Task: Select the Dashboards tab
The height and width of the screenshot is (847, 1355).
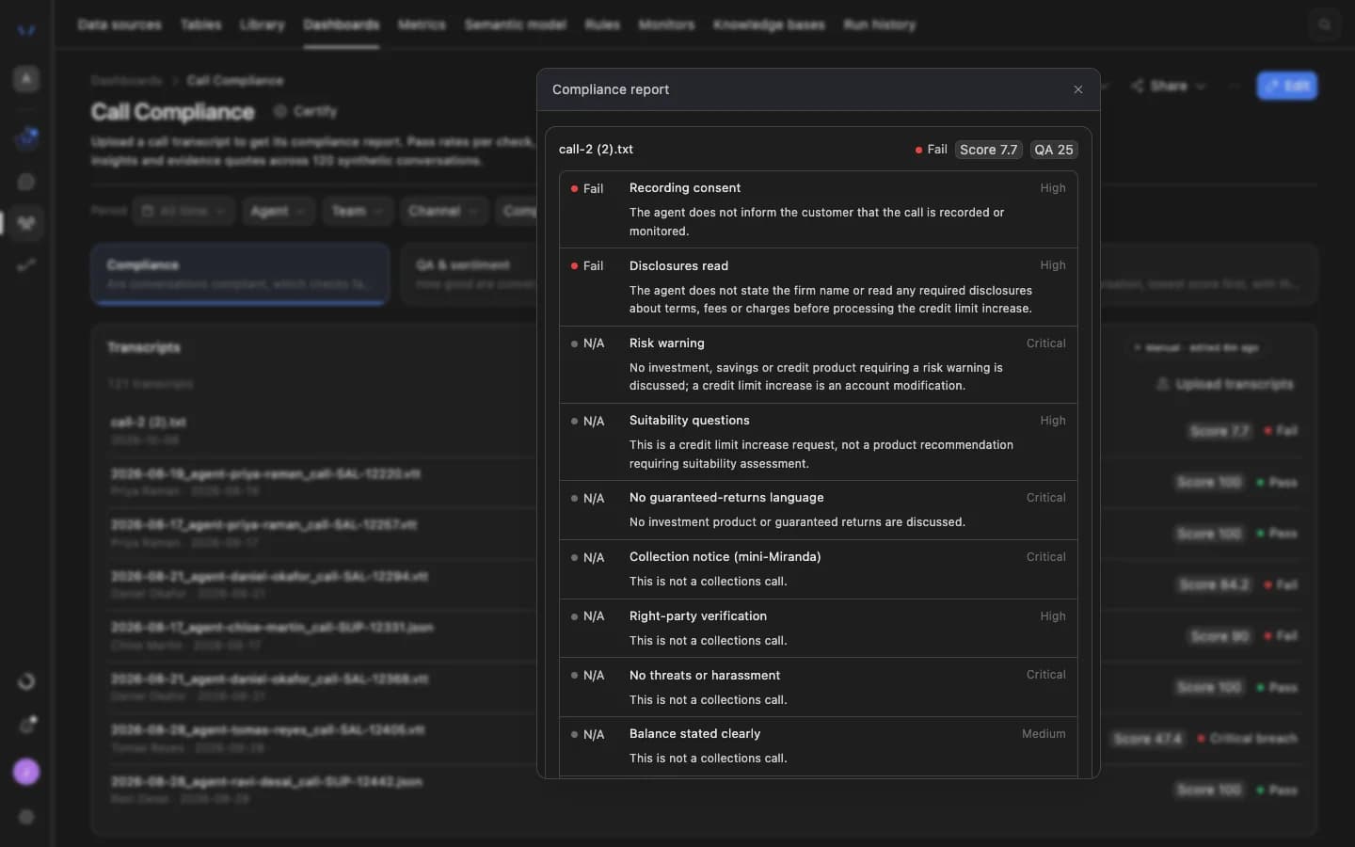Action: pos(342,24)
